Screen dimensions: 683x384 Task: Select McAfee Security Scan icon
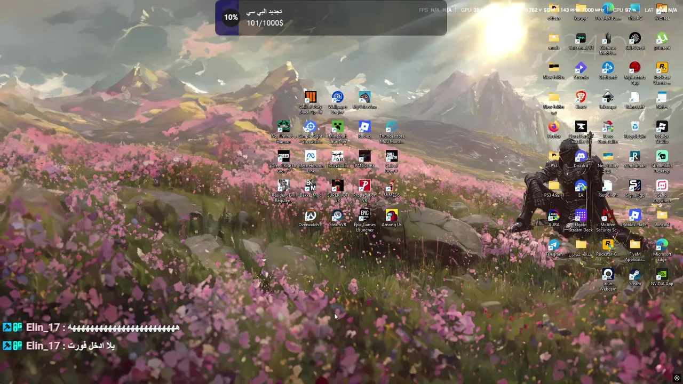tap(608, 215)
